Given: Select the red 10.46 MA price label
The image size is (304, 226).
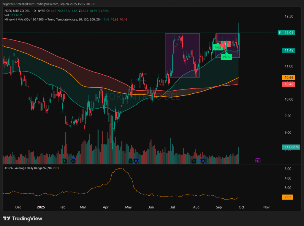Looking at the screenshot, I should tap(289, 84).
